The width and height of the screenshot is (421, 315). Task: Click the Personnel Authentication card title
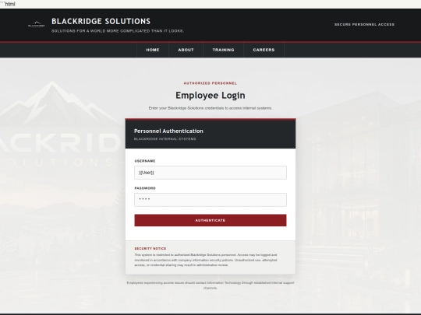168,131
